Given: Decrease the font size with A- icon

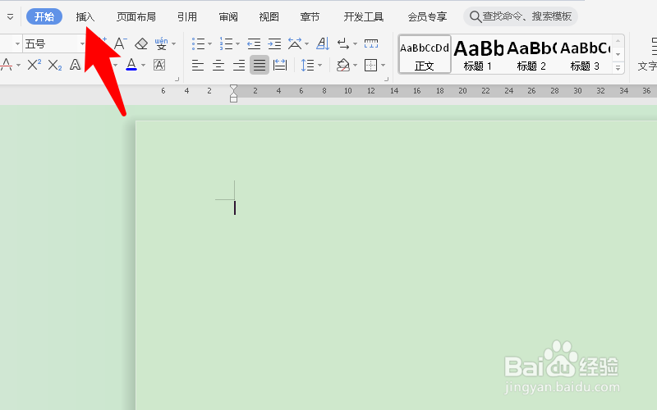Looking at the screenshot, I should click(120, 43).
